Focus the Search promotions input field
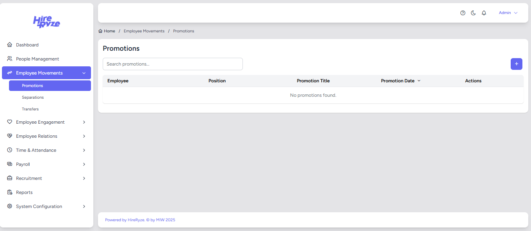The image size is (531, 231). 173,64
